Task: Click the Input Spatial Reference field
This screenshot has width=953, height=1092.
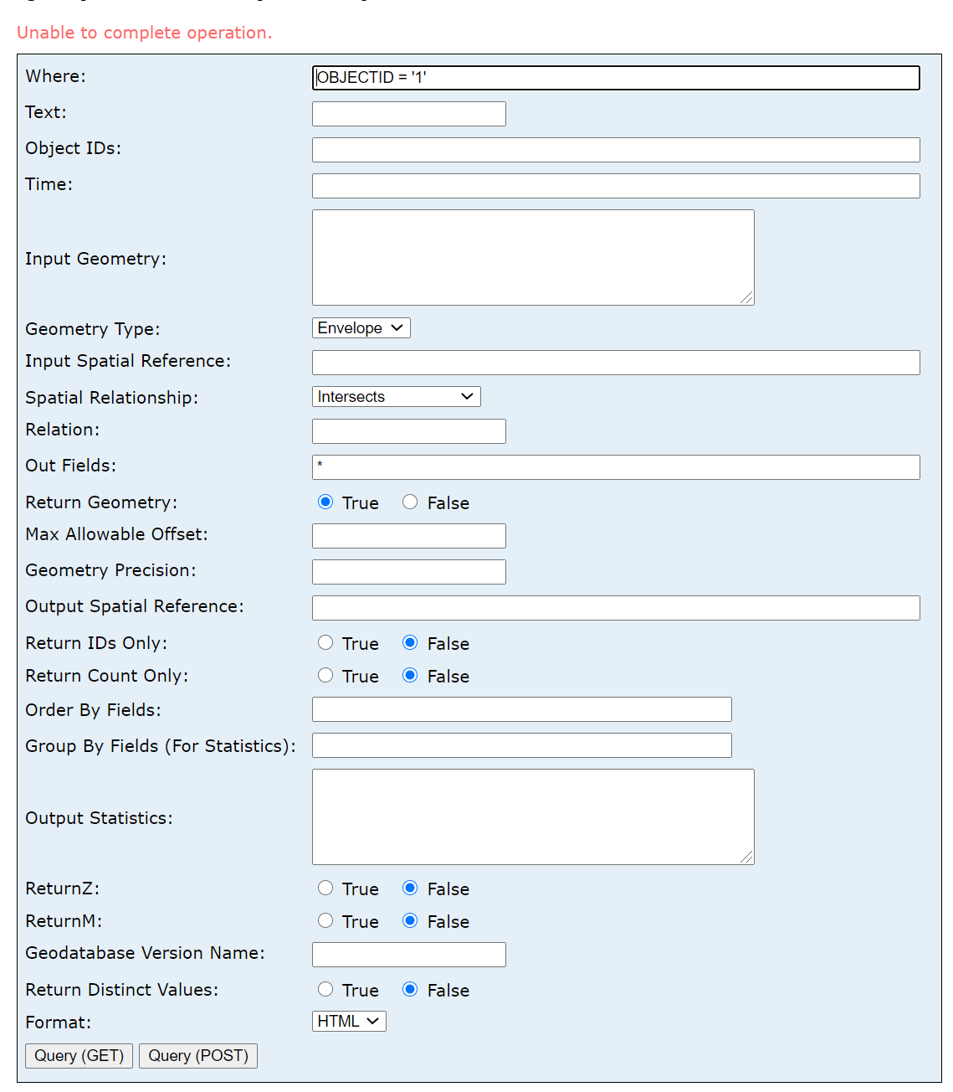Action: (616, 363)
